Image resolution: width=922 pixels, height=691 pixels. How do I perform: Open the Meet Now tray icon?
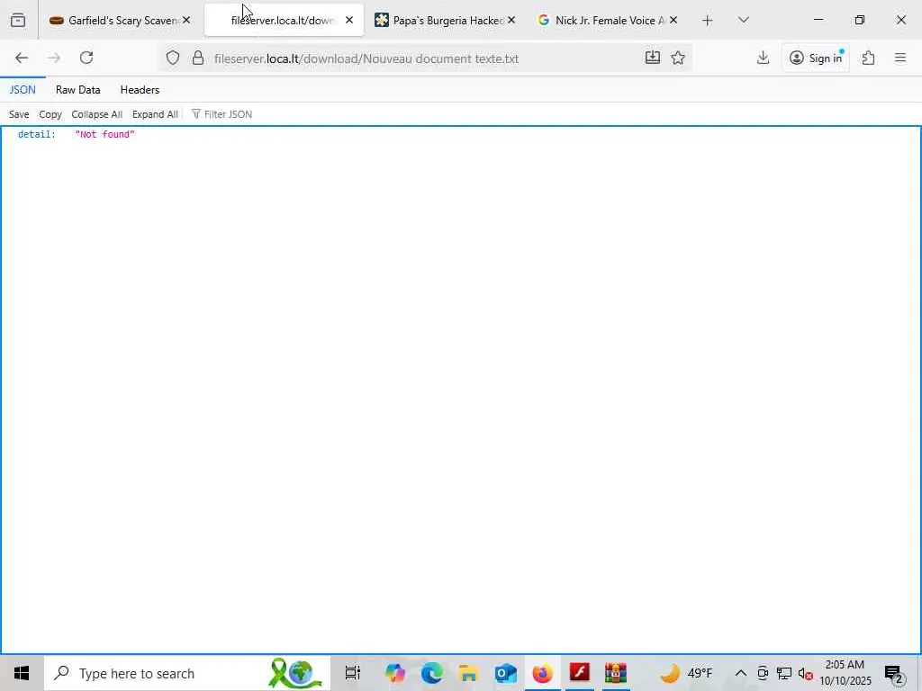click(x=763, y=673)
